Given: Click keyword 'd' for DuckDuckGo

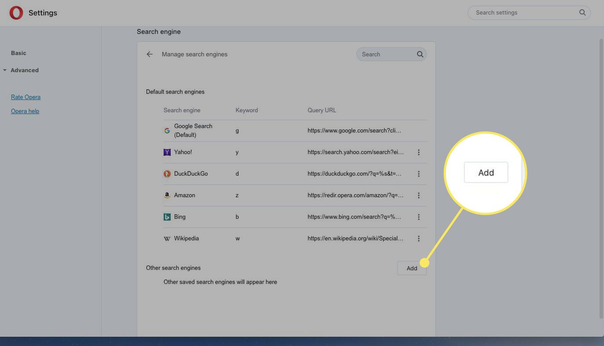Looking at the screenshot, I should click(x=237, y=173).
